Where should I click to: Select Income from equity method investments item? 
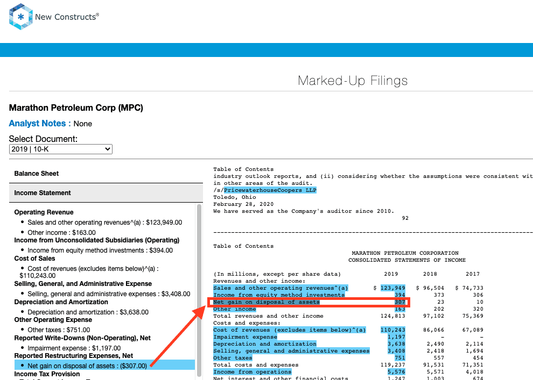pyautogui.click(x=100, y=250)
